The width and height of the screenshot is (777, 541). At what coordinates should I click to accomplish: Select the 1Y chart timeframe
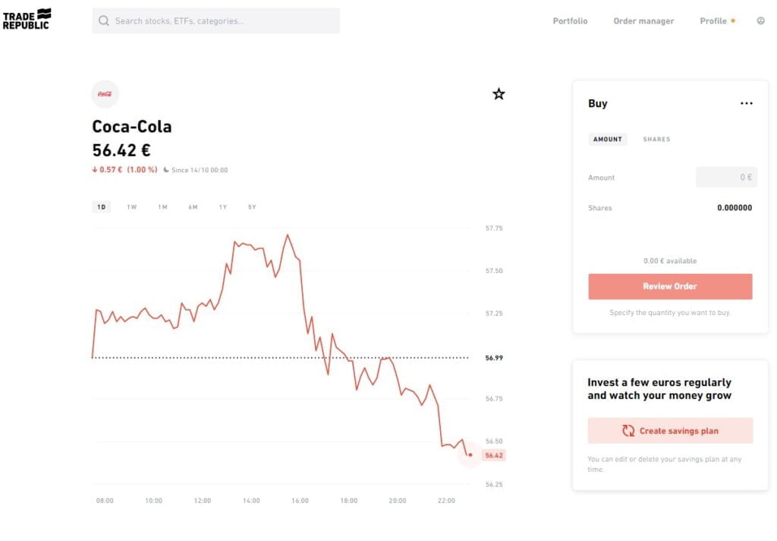click(x=222, y=206)
